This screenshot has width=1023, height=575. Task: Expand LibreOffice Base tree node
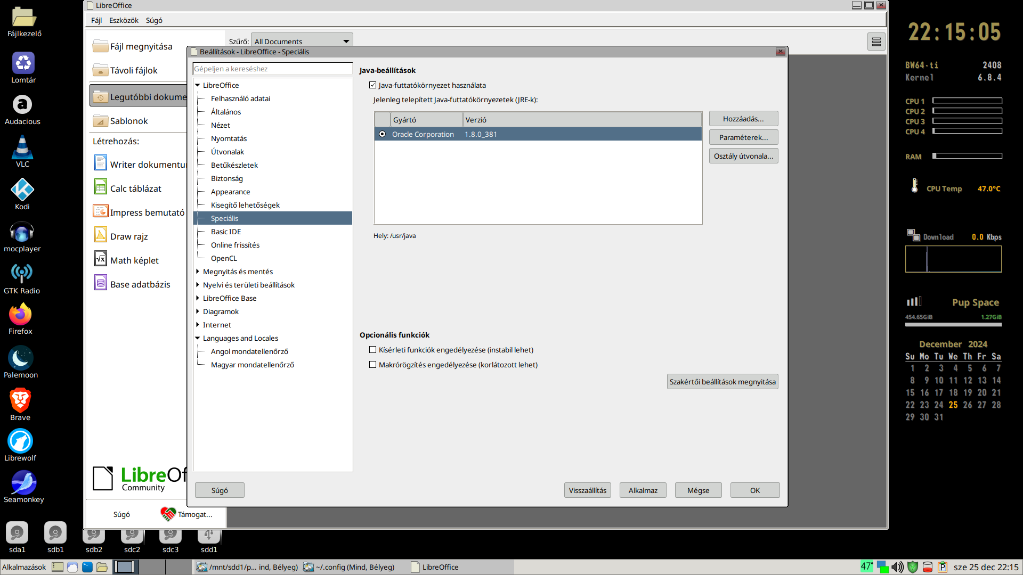(x=198, y=298)
